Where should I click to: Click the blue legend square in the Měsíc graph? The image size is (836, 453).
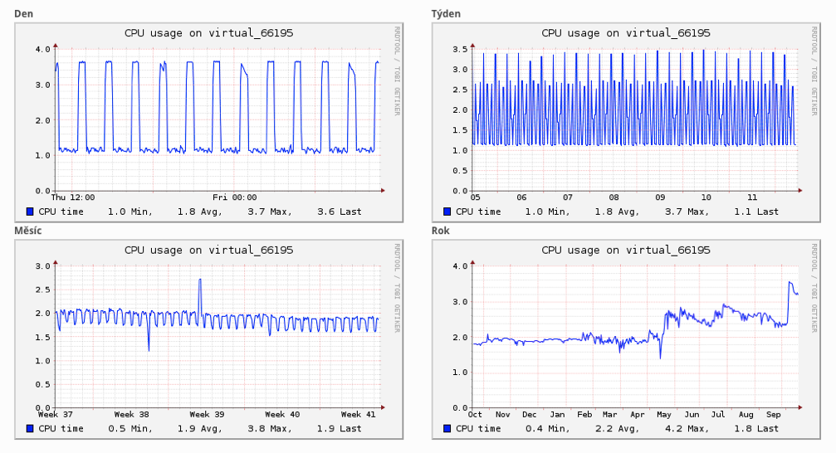[x=30, y=429]
